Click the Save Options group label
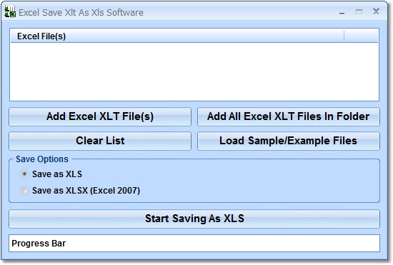 [x=42, y=159]
